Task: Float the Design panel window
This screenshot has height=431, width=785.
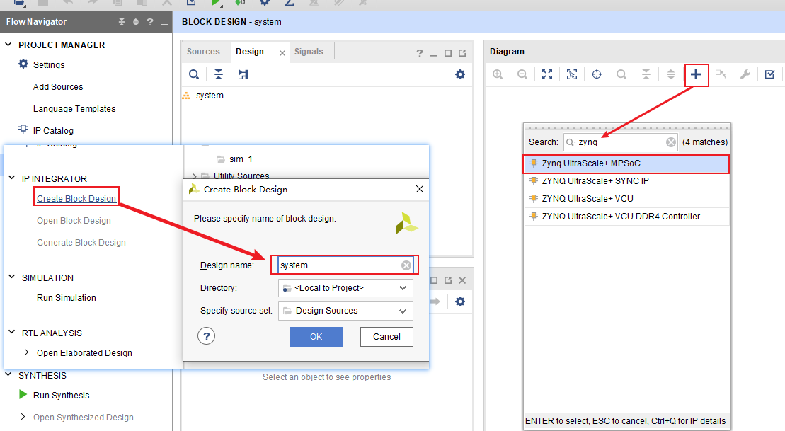Action: [x=462, y=53]
